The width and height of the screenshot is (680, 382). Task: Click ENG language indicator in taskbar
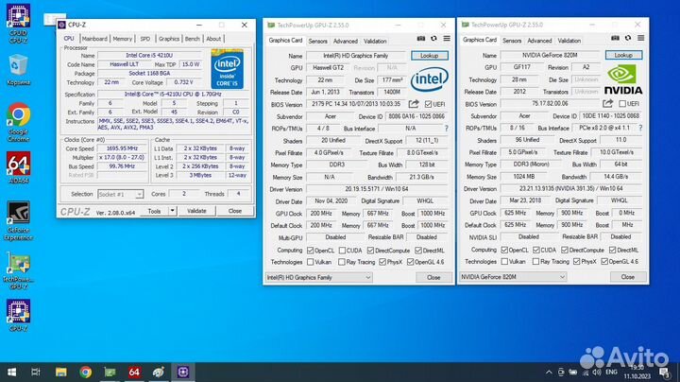[x=611, y=372]
